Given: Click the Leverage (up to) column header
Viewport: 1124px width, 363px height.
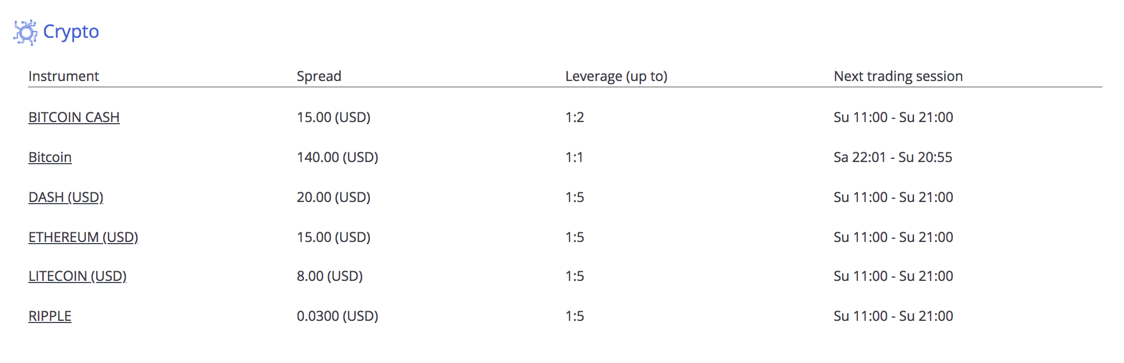Looking at the screenshot, I should 617,76.
